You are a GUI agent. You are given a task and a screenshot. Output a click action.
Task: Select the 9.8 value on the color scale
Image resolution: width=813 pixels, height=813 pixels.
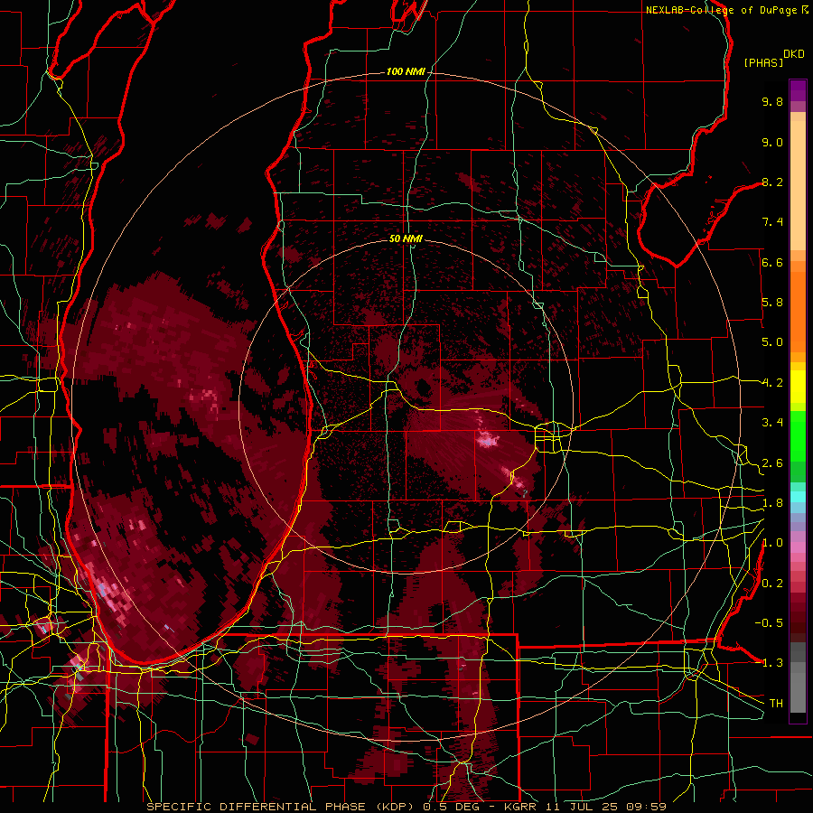coord(772,101)
